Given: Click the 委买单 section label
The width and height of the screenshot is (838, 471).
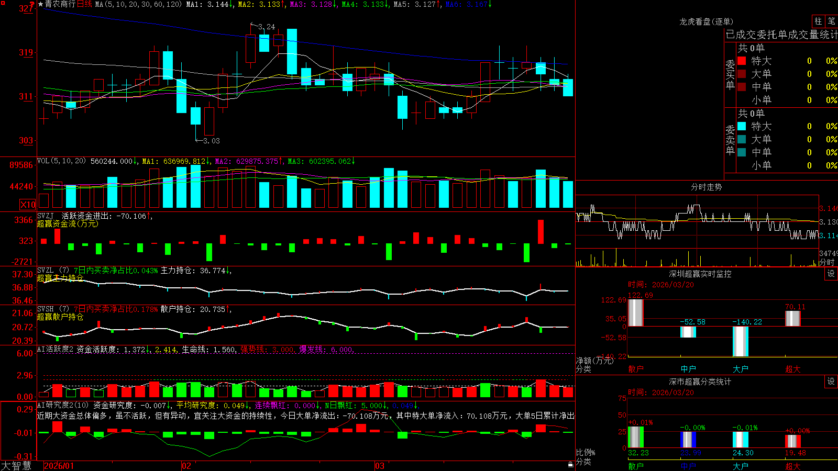Looking at the screenshot, I should [x=730, y=75].
